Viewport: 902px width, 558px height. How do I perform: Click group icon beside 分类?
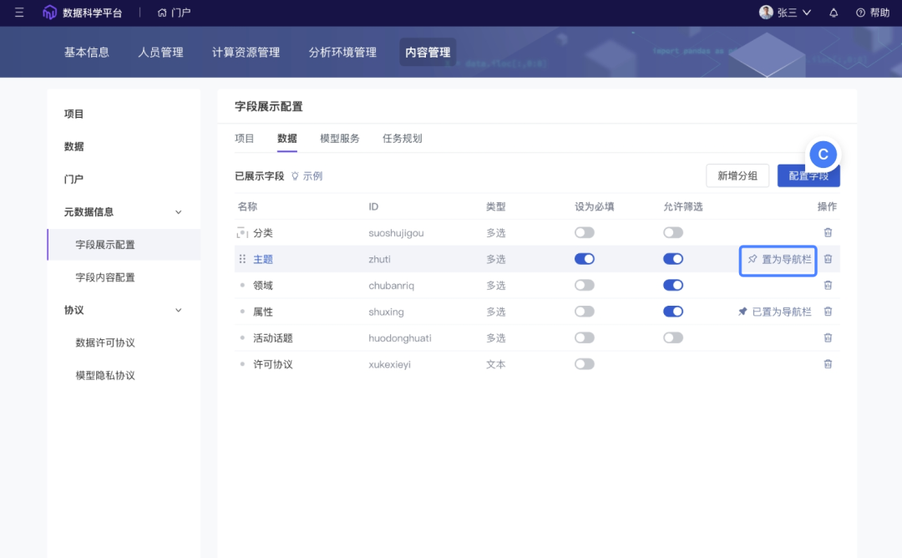coord(242,233)
